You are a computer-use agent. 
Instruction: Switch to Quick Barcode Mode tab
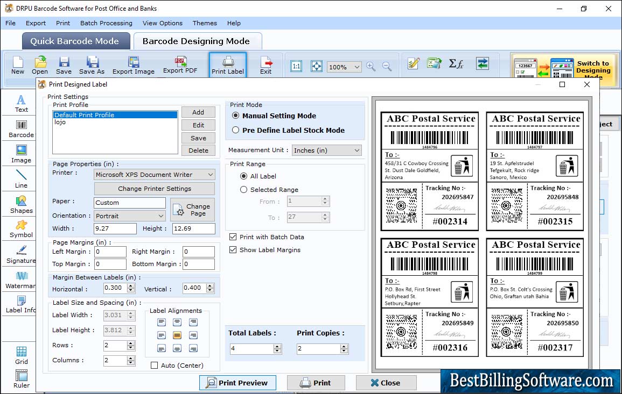coord(75,41)
